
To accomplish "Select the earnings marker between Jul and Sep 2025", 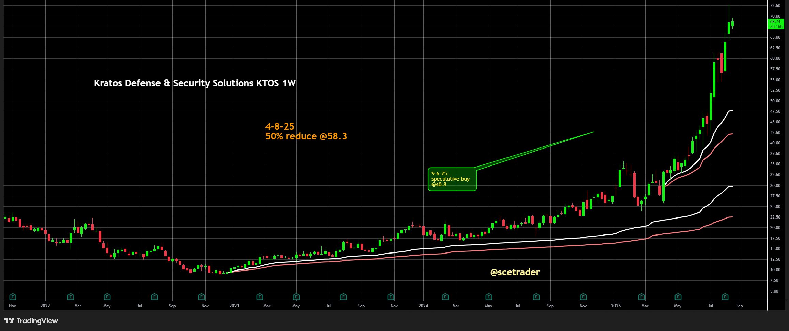I will tap(725, 297).
